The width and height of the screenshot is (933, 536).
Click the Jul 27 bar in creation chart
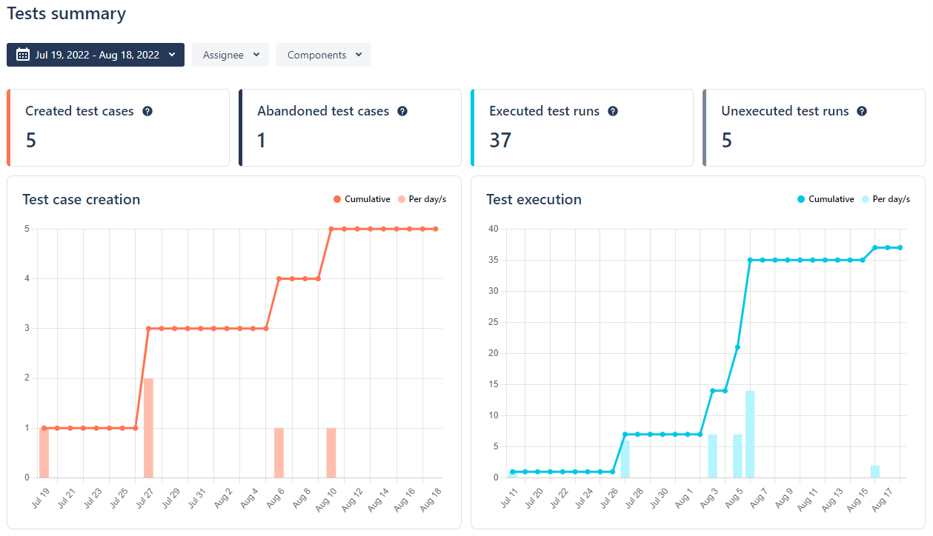click(148, 428)
